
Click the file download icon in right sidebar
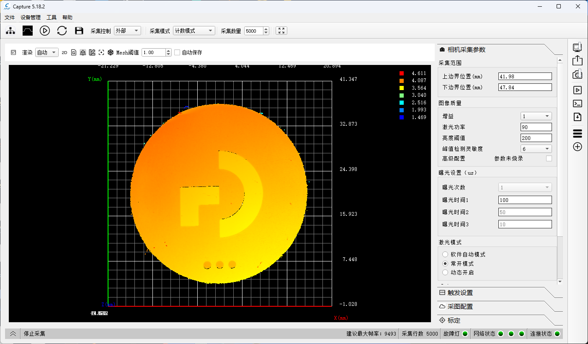[x=578, y=117]
